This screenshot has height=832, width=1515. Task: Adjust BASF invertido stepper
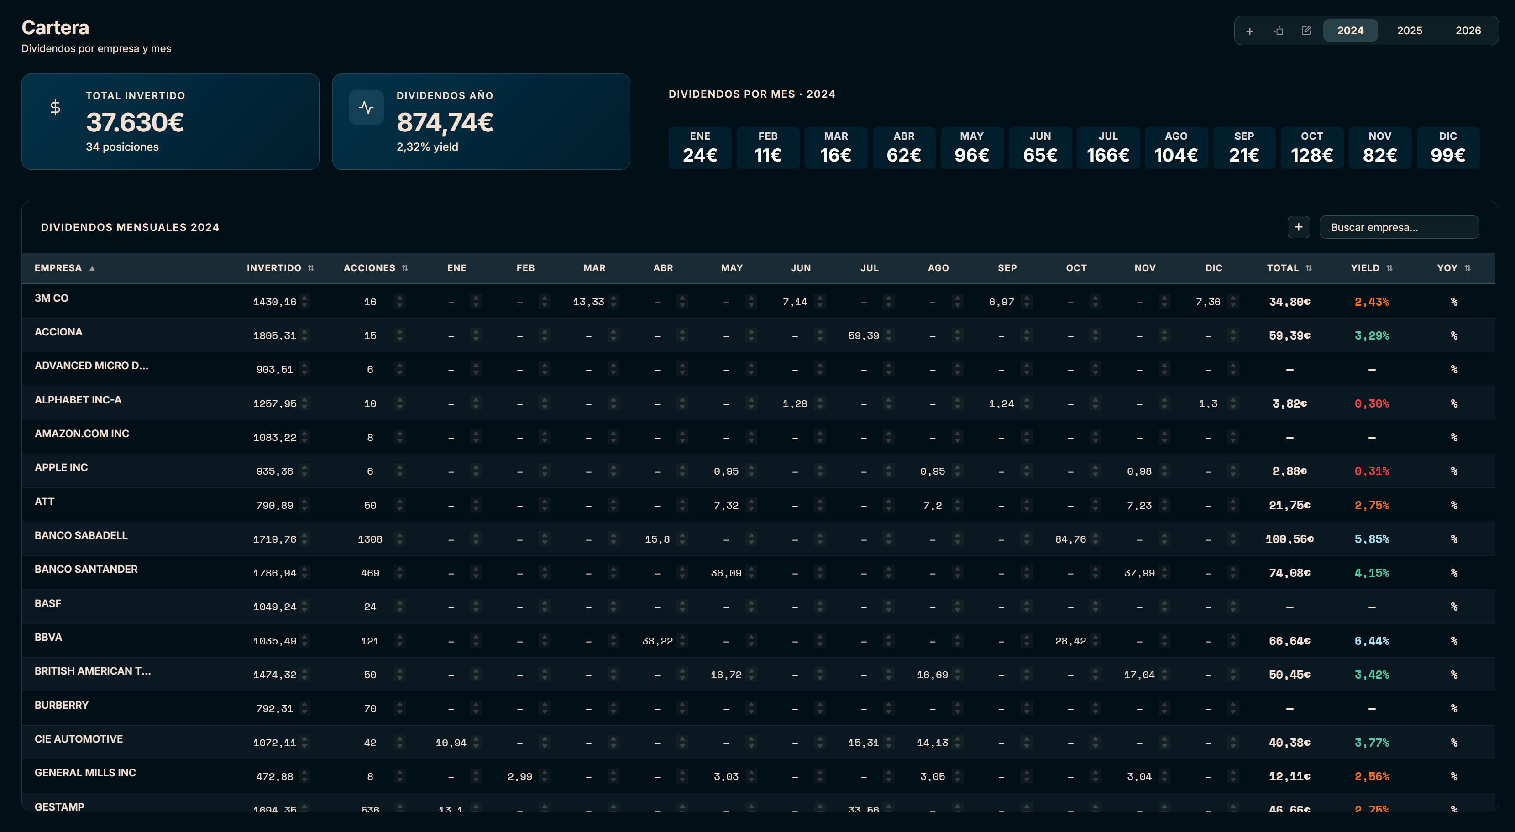pyautogui.click(x=304, y=607)
